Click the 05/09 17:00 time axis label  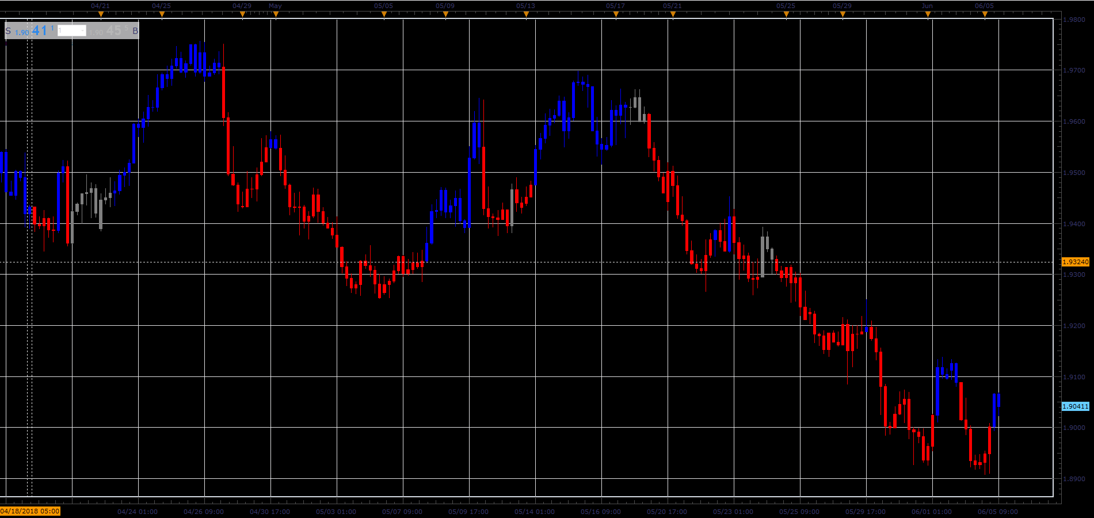pos(468,512)
